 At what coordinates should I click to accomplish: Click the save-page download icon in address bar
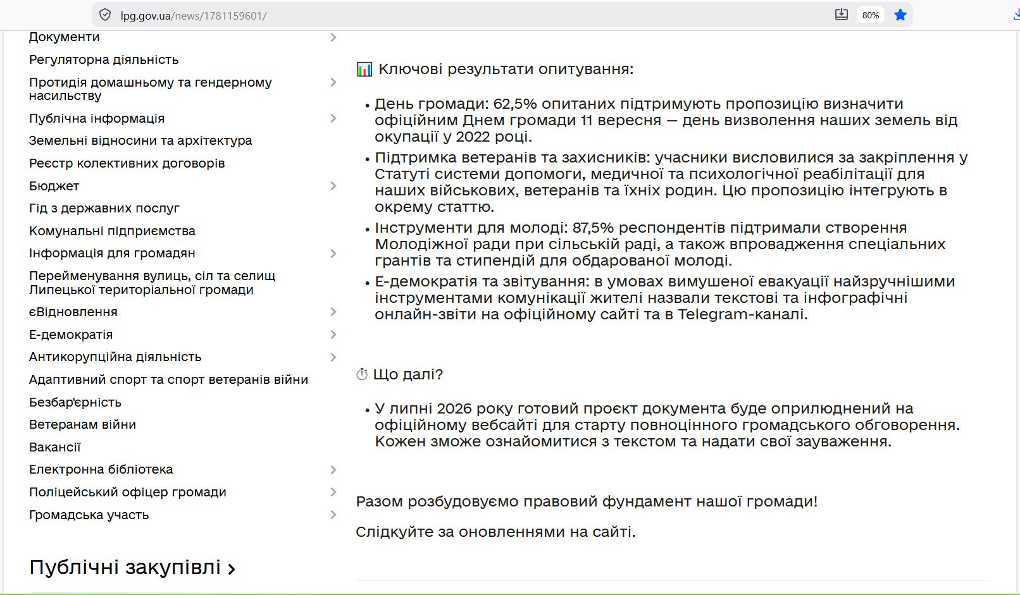click(x=841, y=15)
